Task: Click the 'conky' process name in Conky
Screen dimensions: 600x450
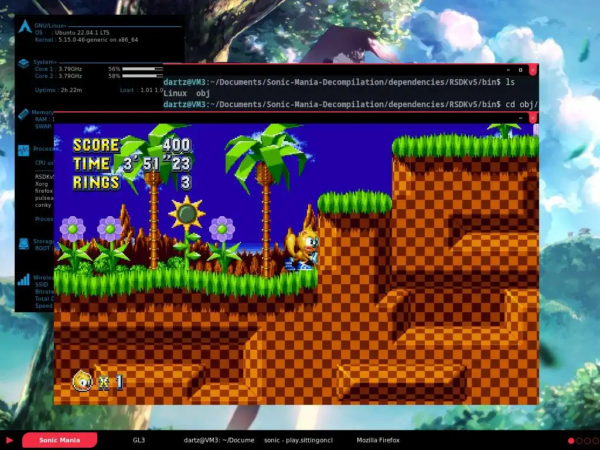Action: [x=43, y=204]
